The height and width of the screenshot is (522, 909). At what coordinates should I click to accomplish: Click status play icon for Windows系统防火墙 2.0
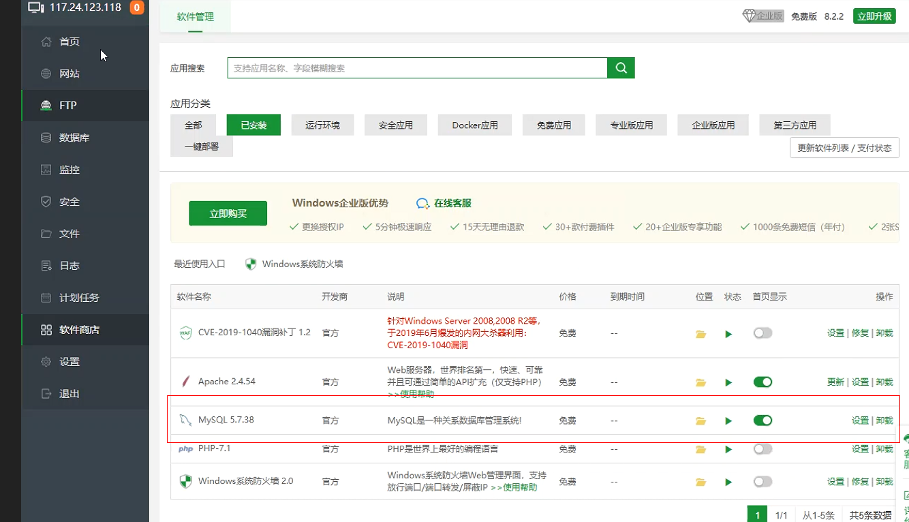tap(728, 482)
